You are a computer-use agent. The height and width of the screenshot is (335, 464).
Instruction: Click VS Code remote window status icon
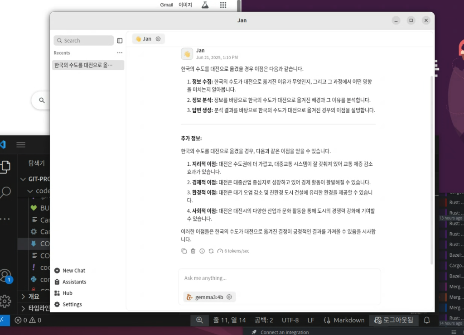[x=5, y=320]
